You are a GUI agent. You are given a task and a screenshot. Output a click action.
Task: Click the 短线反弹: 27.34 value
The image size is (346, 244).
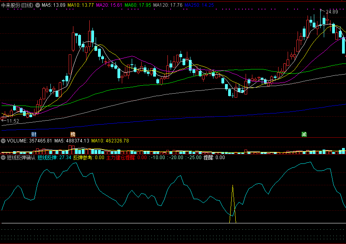[x=54, y=158]
